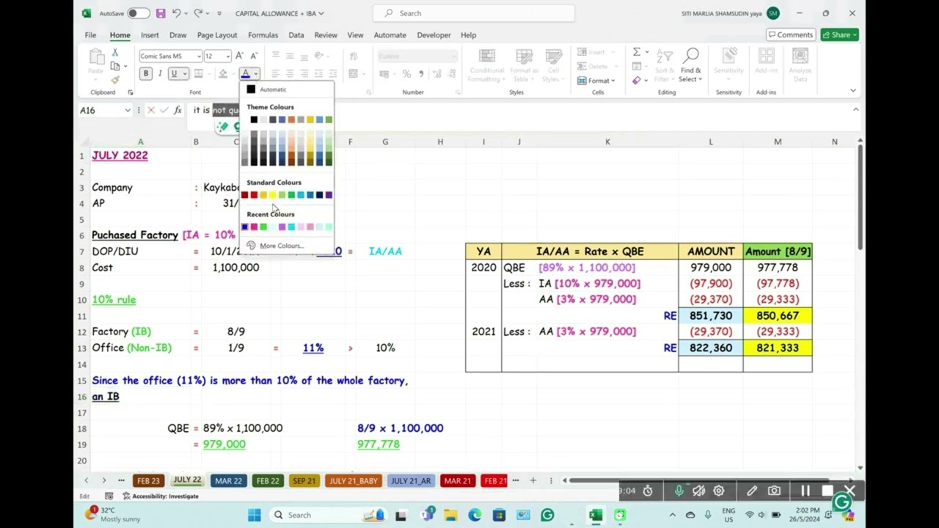Select cell L13 showing 822,360
This screenshot has width=939, height=528.
(x=710, y=348)
